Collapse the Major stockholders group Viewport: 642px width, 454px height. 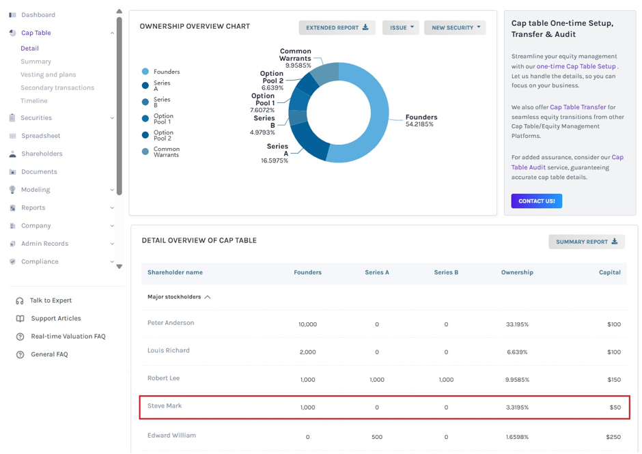click(208, 297)
